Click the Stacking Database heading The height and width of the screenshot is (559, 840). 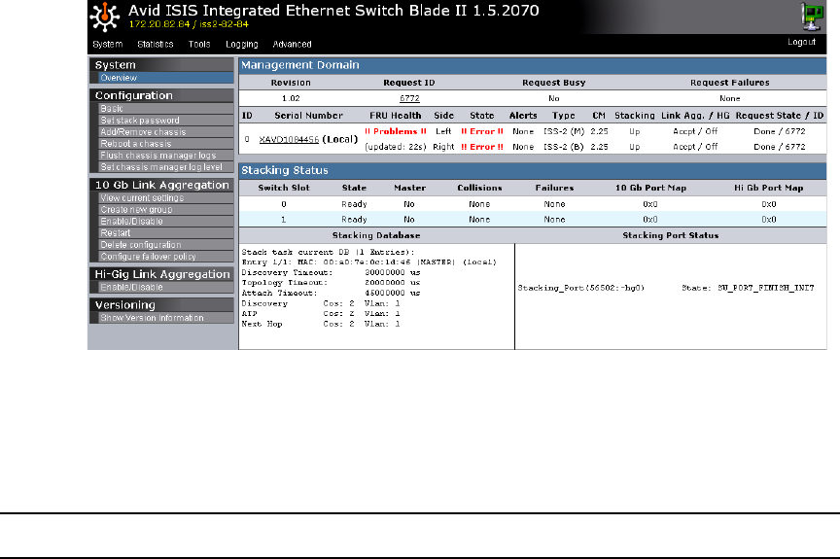(x=376, y=235)
